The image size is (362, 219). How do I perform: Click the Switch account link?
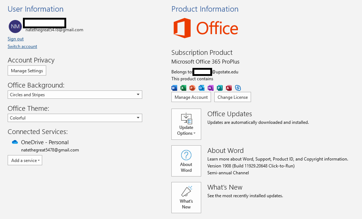[23, 46]
